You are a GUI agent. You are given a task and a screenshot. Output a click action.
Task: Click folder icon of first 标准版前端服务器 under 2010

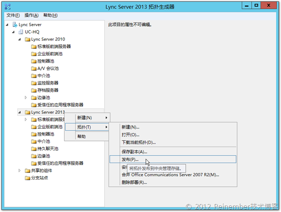(x=34, y=47)
